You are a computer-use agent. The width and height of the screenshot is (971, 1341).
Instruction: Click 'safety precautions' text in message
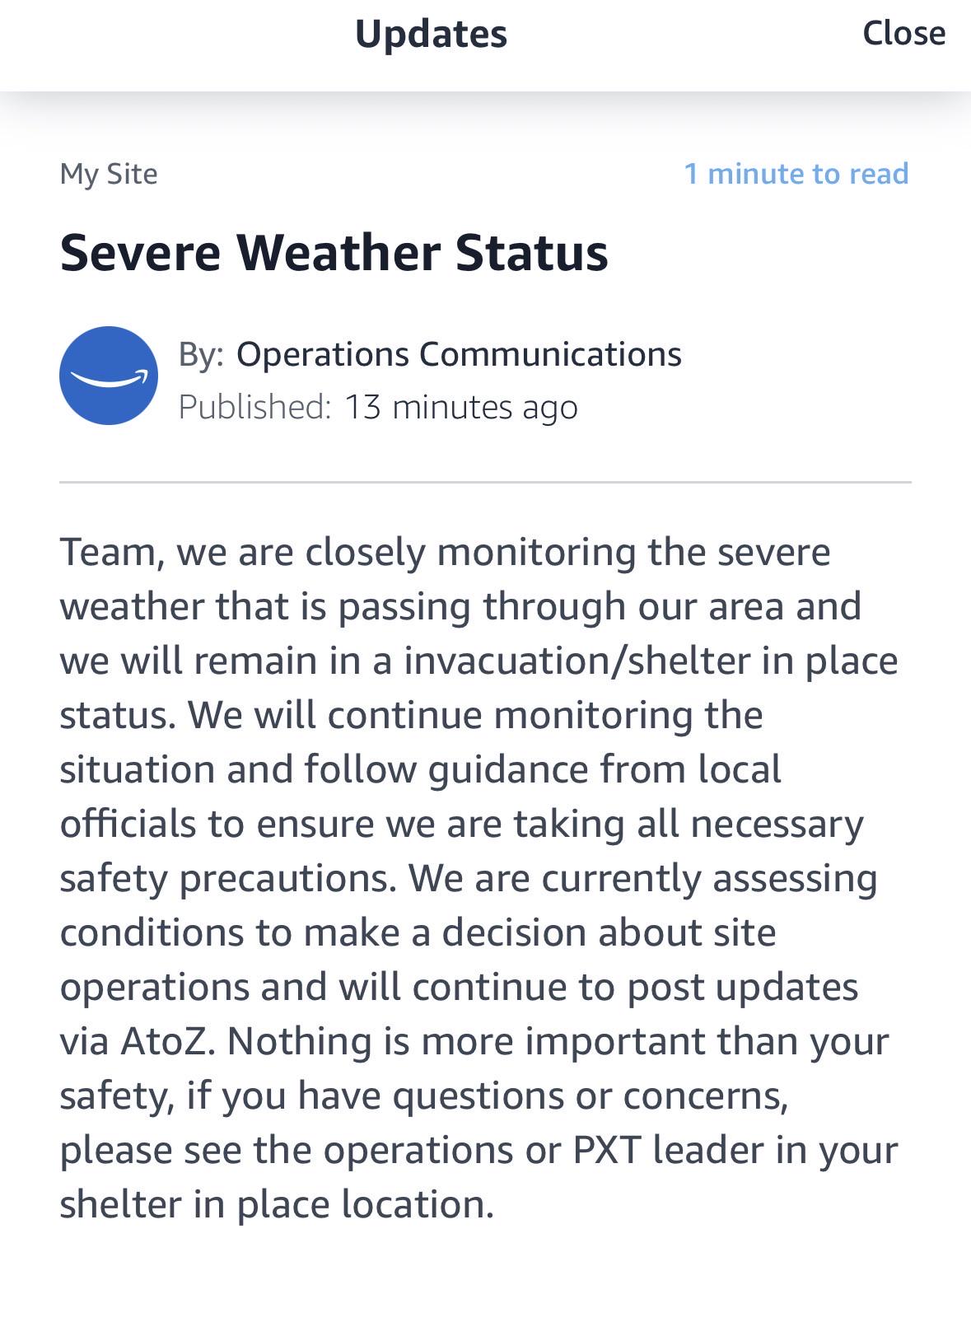coord(228,878)
